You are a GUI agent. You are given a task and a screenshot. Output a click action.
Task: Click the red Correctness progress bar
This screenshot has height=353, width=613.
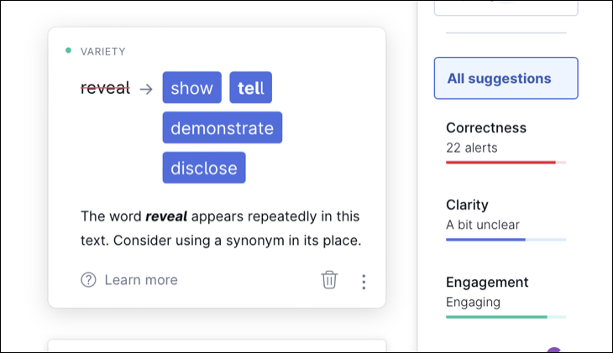click(x=506, y=162)
